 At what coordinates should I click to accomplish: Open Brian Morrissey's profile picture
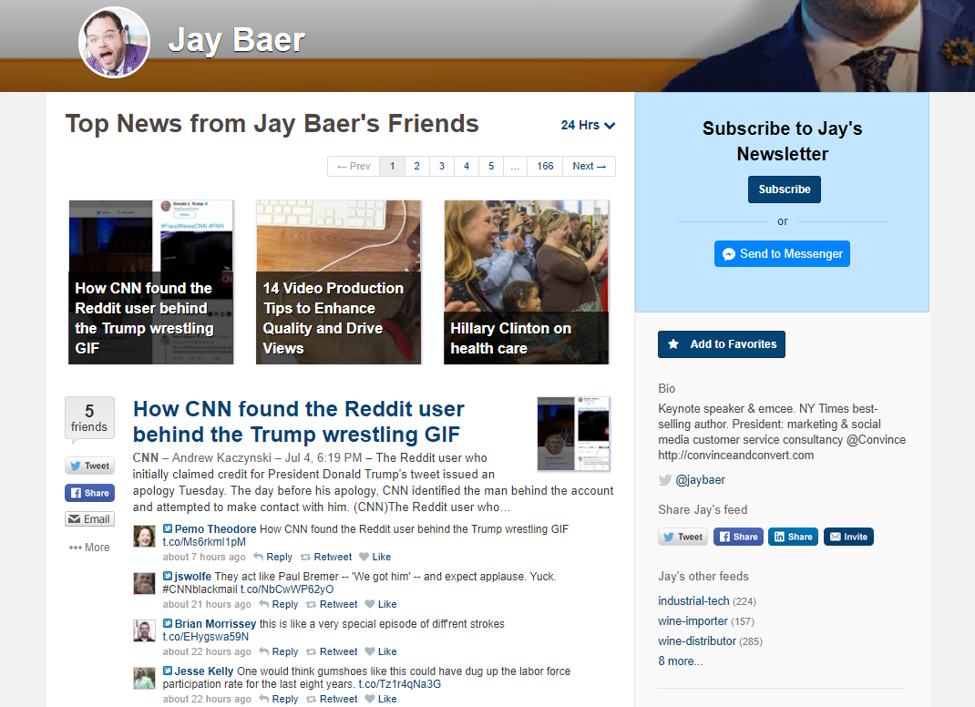pos(144,630)
